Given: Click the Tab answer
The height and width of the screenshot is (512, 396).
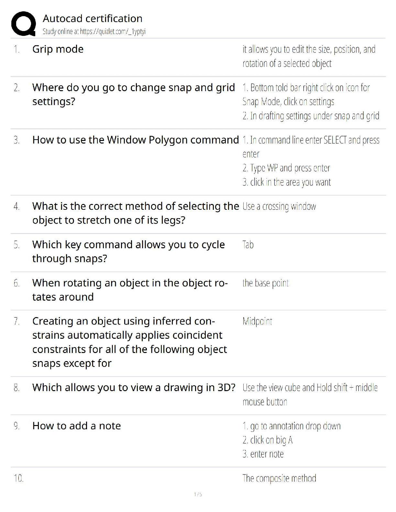Looking at the screenshot, I should click(x=248, y=245).
